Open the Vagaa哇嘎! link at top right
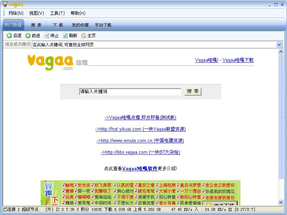 point(207,60)
